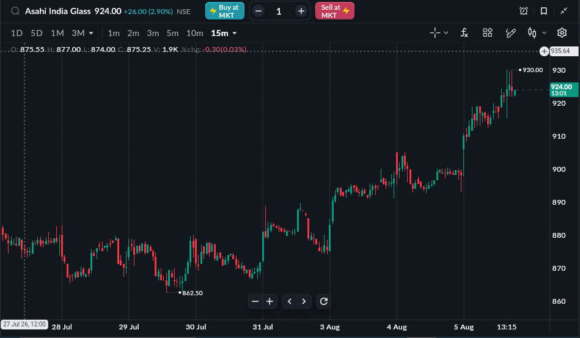Select the 5D range

[37, 33]
